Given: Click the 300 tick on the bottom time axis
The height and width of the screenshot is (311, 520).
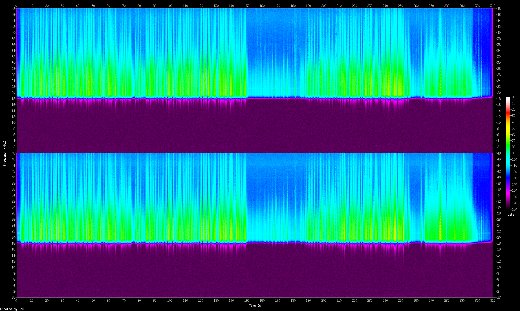Looking at the screenshot, I should (x=477, y=300).
